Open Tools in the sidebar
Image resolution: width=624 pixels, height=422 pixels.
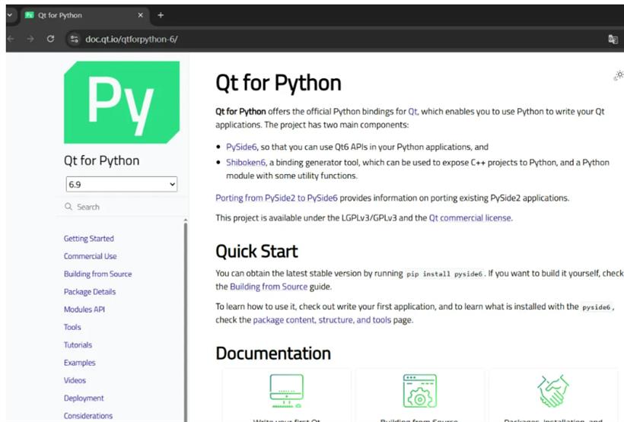(x=72, y=327)
